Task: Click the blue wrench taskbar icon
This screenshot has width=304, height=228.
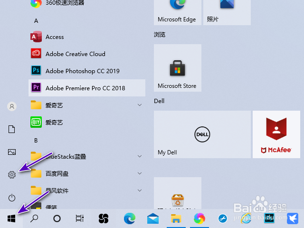Action: (x=223, y=218)
